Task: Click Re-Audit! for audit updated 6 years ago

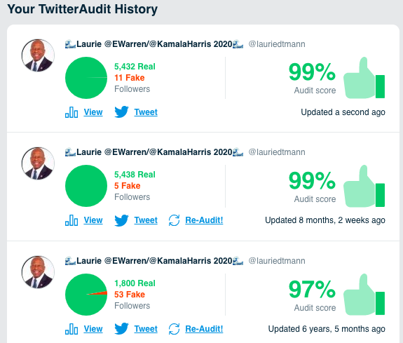Action: click(204, 329)
